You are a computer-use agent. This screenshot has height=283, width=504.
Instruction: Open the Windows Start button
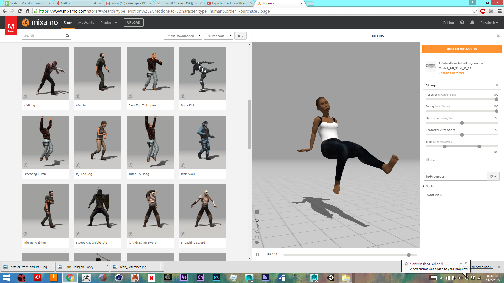pos(6,278)
